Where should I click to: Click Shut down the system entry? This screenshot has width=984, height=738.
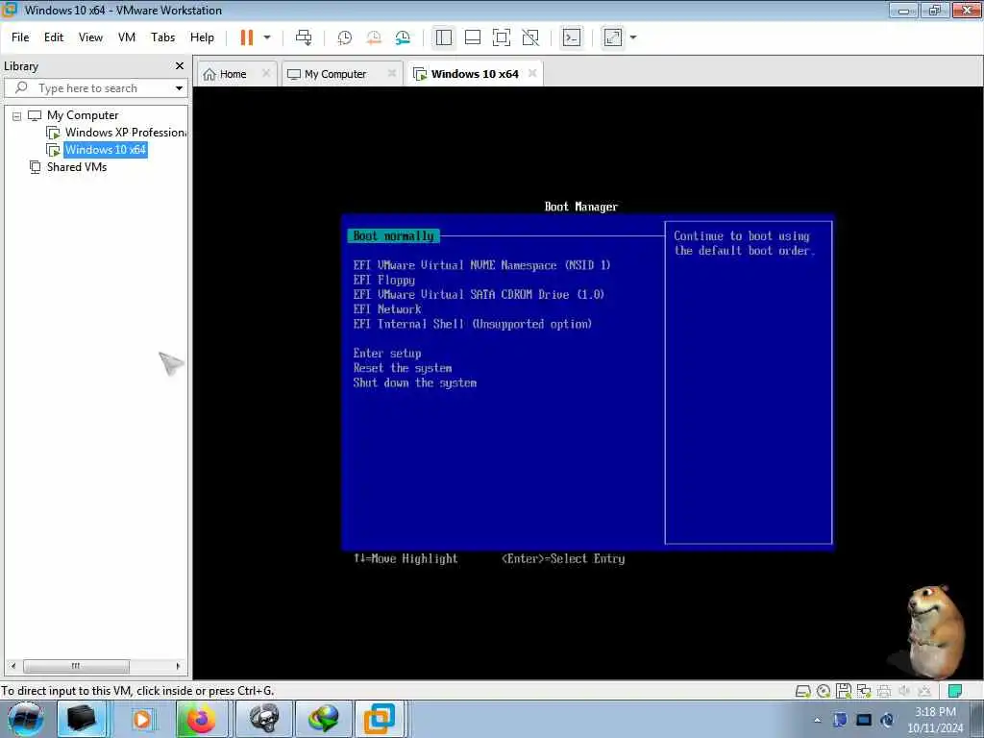click(415, 382)
